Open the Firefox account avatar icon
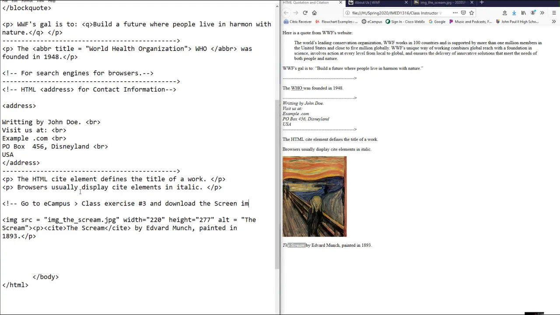The image size is (560, 315). pos(532,13)
